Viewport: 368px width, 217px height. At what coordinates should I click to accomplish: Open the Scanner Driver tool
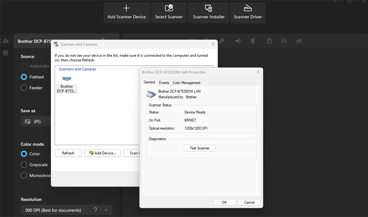[248, 12]
